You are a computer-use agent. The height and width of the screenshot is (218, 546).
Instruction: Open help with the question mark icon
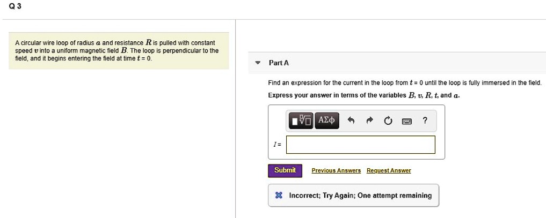425,121
